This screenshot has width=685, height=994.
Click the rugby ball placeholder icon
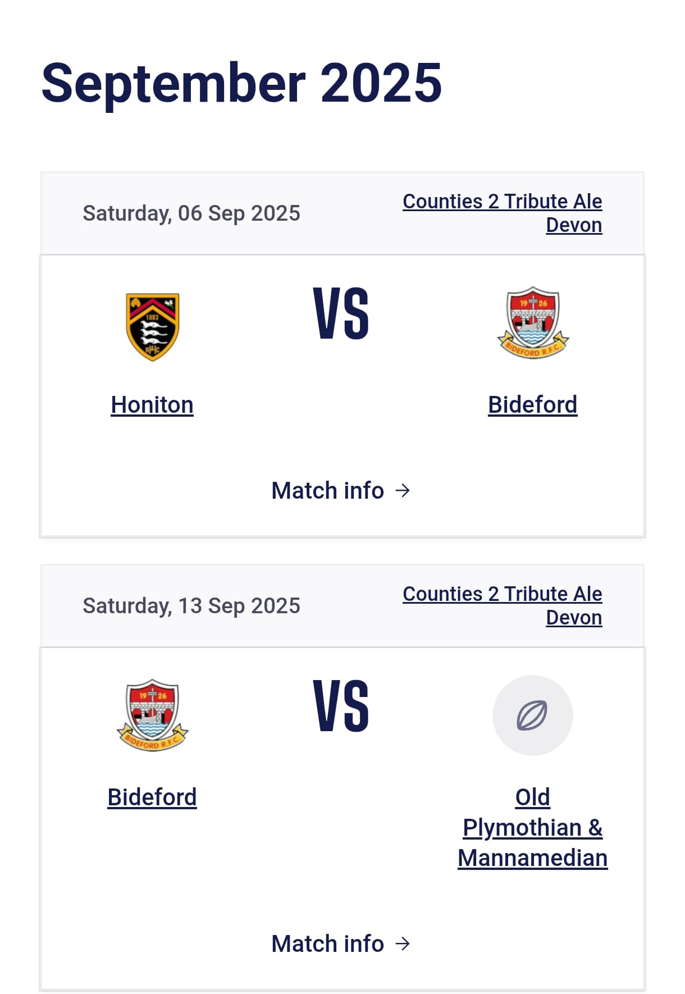click(532, 715)
